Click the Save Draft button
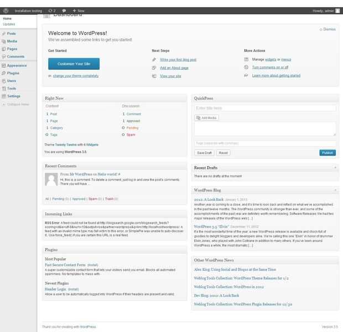The width and height of the screenshot is (343, 332). (x=204, y=153)
